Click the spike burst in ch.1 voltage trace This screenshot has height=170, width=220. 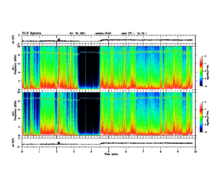click(59, 39)
